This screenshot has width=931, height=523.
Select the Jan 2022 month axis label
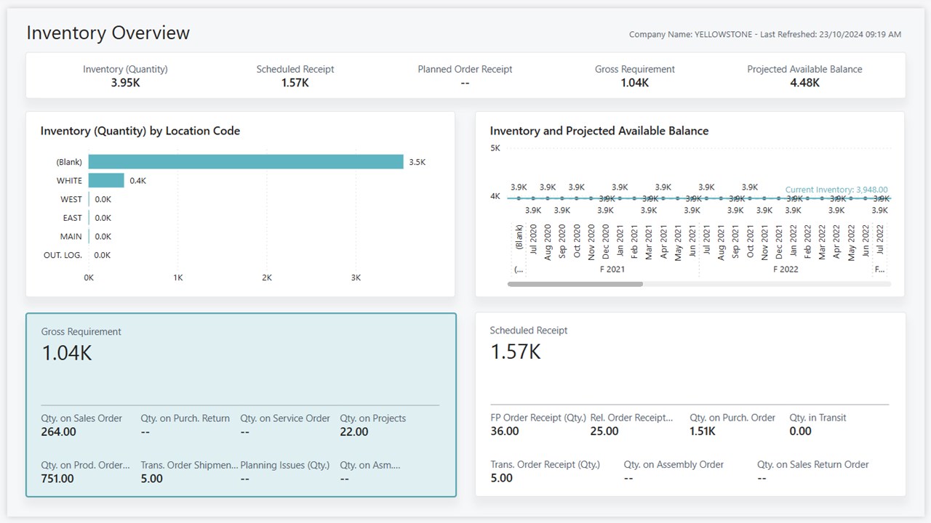[794, 242]
